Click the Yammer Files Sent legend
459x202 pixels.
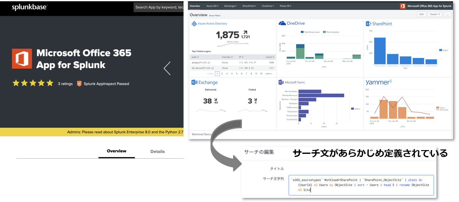coord(442,110)
